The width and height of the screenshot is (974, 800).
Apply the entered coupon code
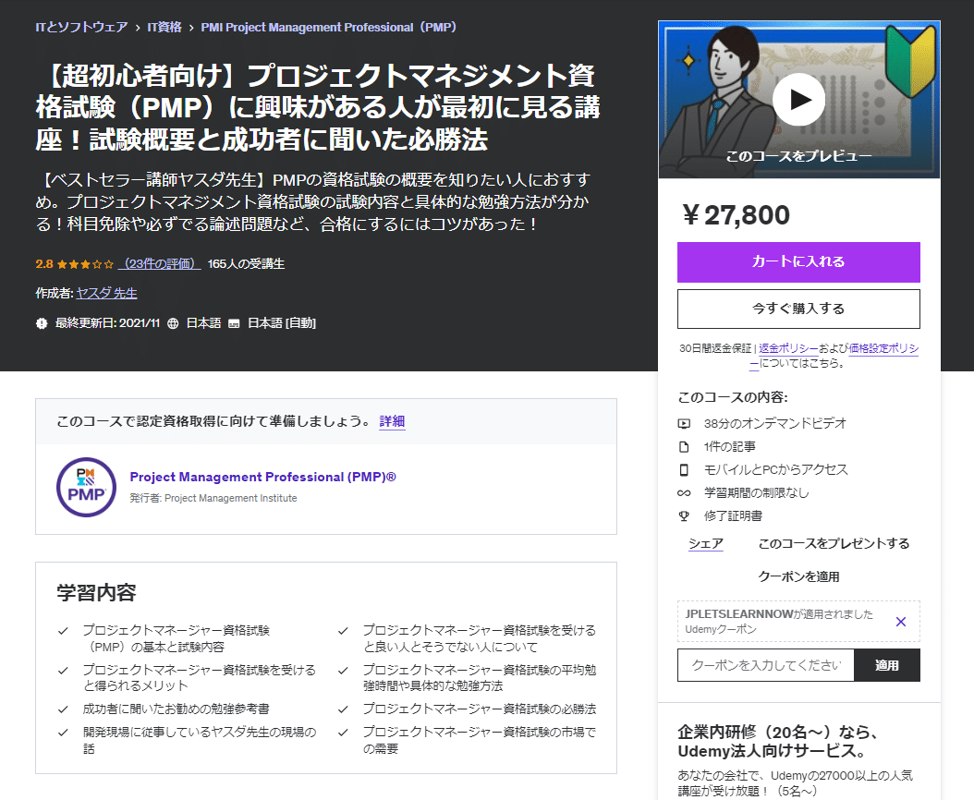tap(887, 665)
